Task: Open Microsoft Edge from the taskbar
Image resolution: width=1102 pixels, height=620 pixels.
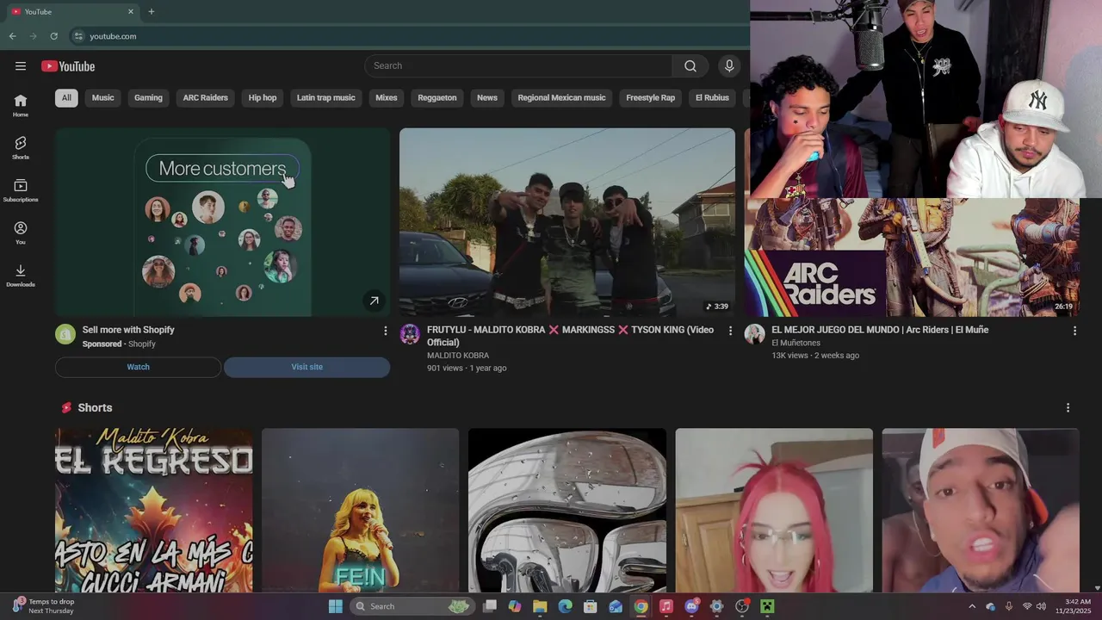Action: pyautogui.click(x=565, y=606)
